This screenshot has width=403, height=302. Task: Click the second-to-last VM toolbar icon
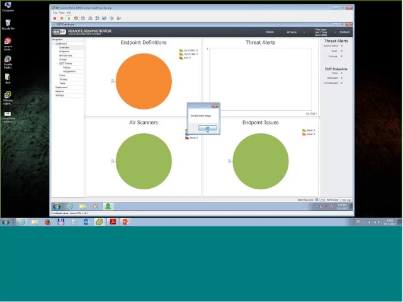111,18
